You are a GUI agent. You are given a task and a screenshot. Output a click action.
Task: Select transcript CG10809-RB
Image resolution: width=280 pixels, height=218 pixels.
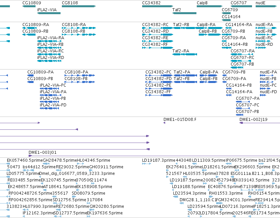pos(29,35)
